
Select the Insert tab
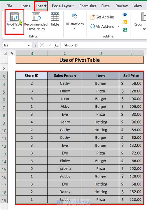point(41,6)
